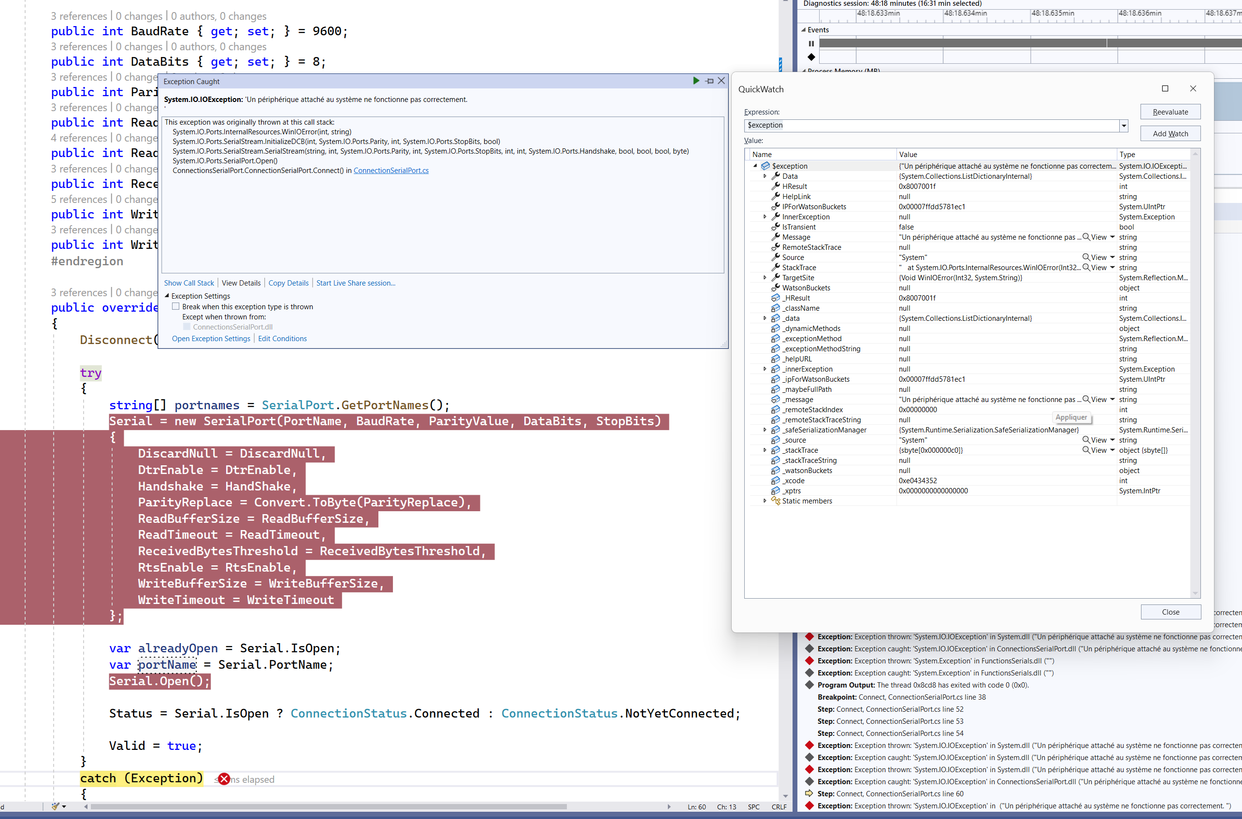The height and width of the screenshot is (819, 1242).
Task: Open the Expression dropdown in QuickWatch
Action: 1124,125
